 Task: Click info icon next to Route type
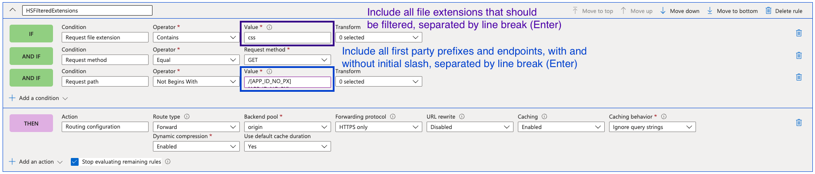[187, 116]
